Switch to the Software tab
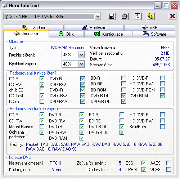Viewport: 180px width, 179px height. 154,34
